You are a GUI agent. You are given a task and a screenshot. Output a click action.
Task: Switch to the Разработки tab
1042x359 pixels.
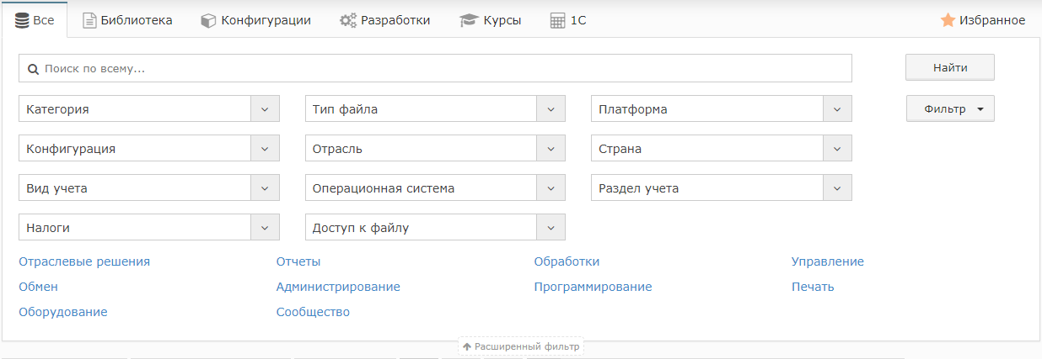click(385, 20)
